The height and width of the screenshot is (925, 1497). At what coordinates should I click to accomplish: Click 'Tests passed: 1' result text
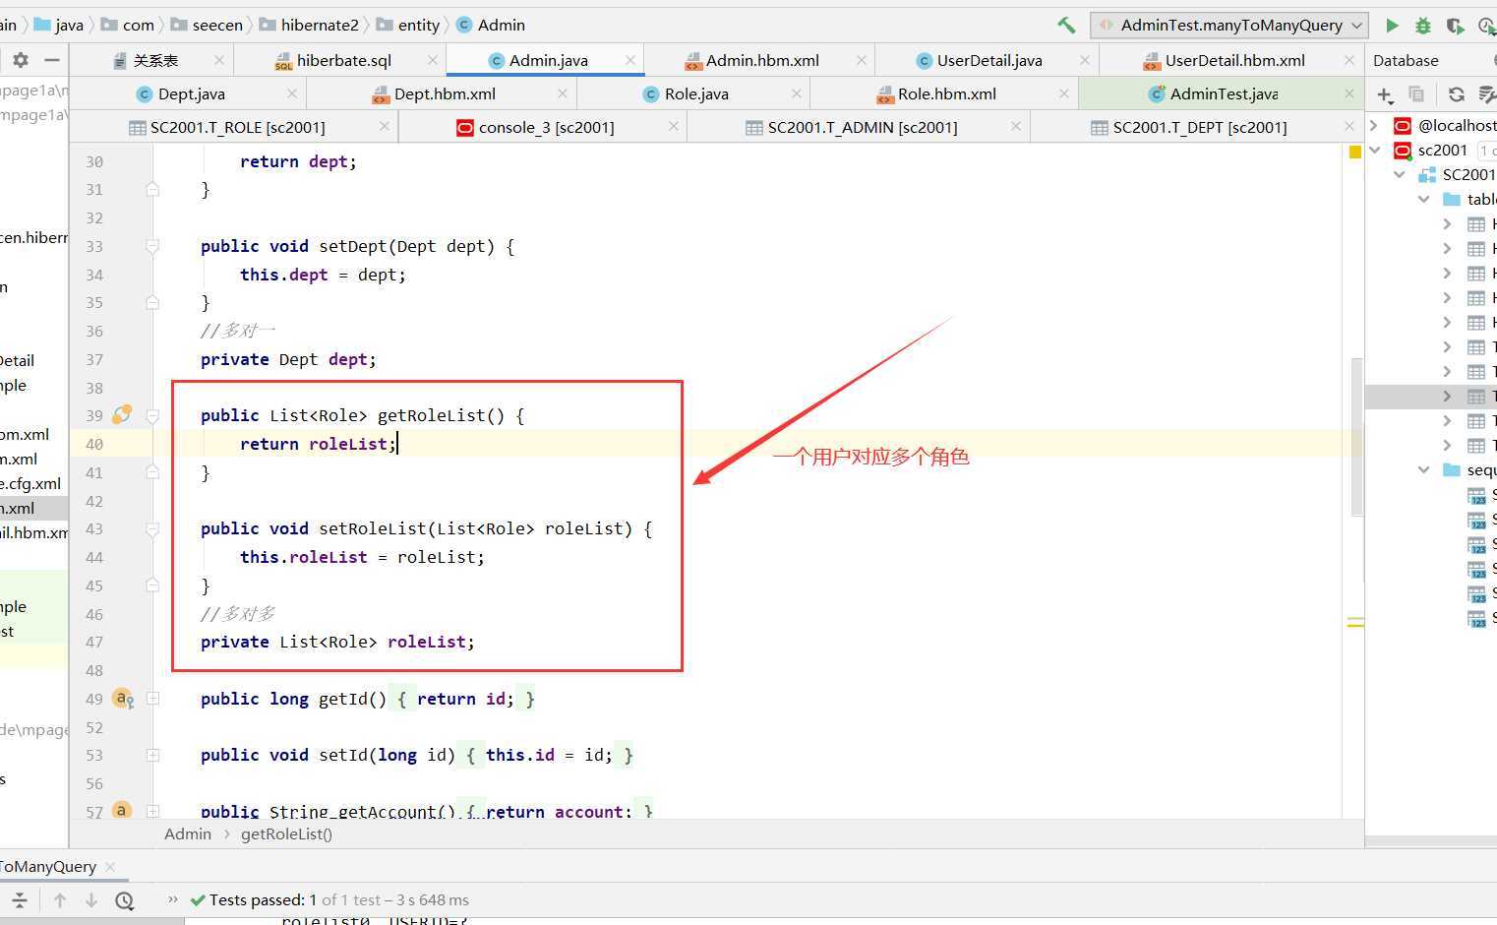[264, 899]
